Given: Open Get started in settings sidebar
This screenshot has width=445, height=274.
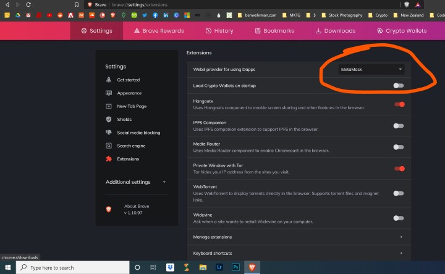Looking at the screenshot, I should pyautogui.click(x=122, y=80).
